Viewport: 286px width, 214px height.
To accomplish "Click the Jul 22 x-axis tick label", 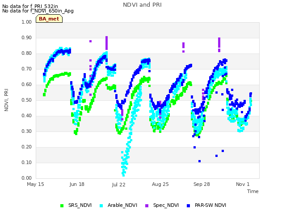I will [x=118, y=185].
